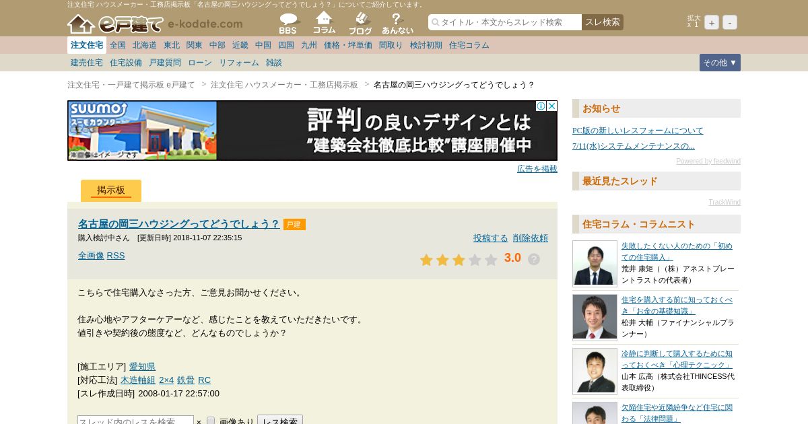The image size is (808, 424).
Task: Open the 近畿 region menu
Action: click(240, 45)
